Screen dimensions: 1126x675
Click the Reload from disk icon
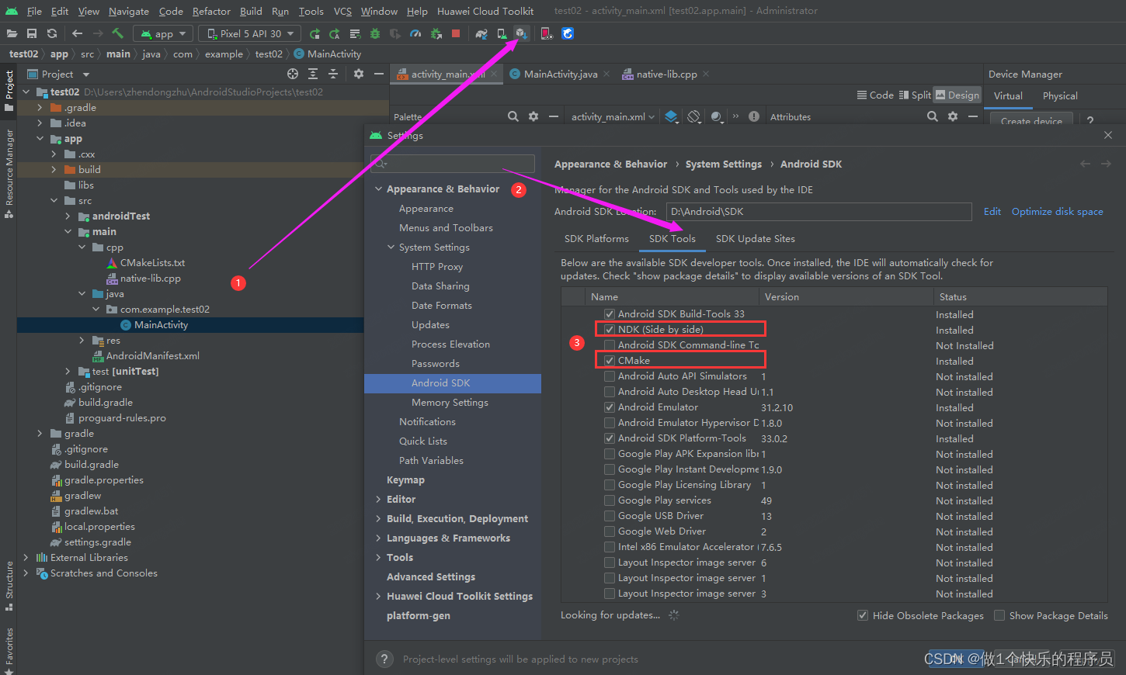click(52, 33)
